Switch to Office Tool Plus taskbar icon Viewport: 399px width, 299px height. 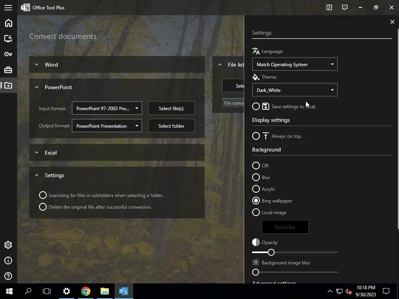point(124,291)
